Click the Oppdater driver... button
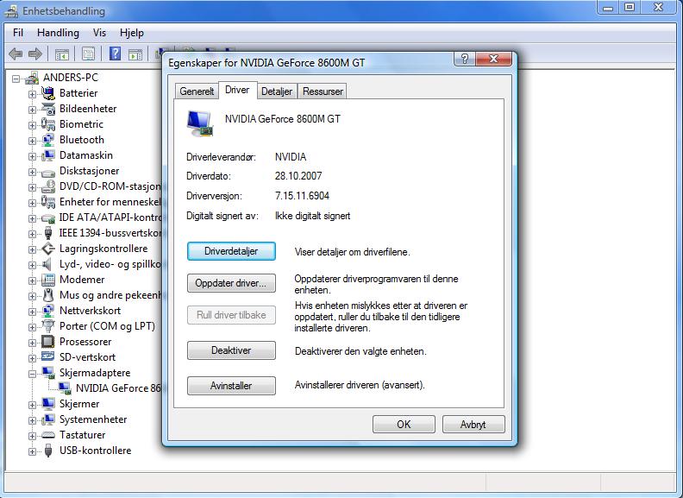The height and width of the screenshot is (498, 683). (x=231, y=283)
